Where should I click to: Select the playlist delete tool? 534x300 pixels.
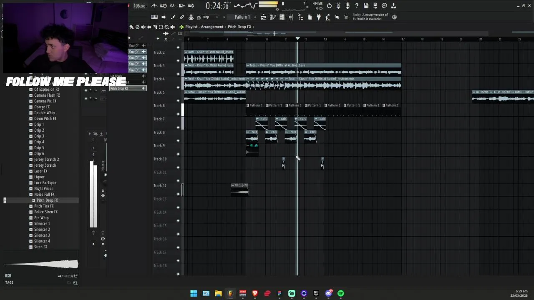pos(137,27)
